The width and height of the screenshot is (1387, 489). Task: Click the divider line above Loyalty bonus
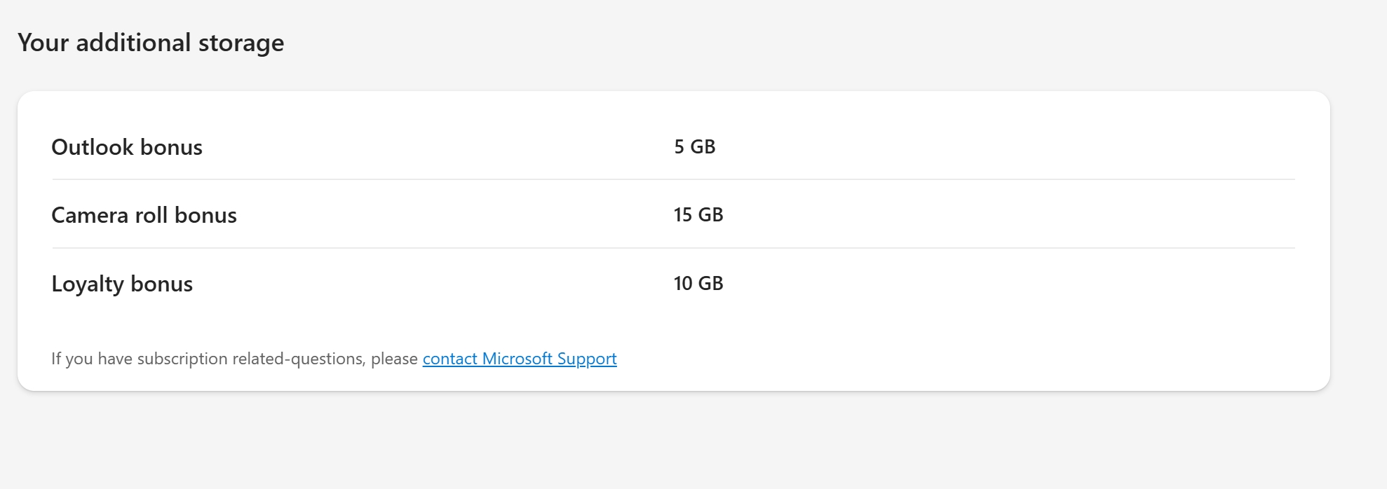tap(673, 248)
